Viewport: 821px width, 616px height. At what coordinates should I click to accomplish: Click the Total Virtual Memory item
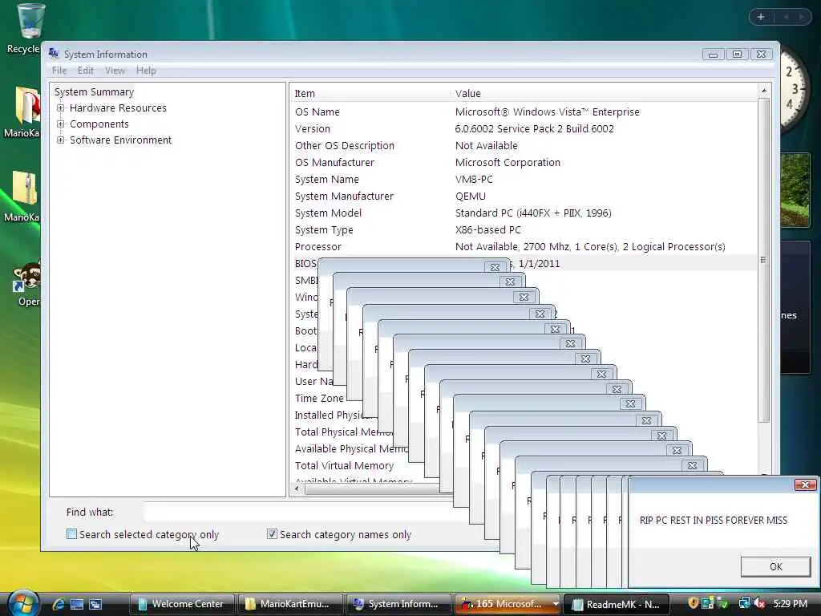tap(344, 465)
